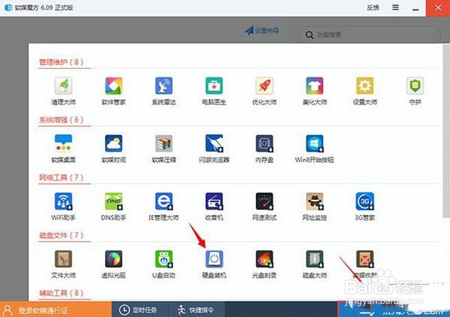Viewport: 450px width, 317px height.
Task: Open 软媒压缩 archive tool
Action: tap(164, 149)
